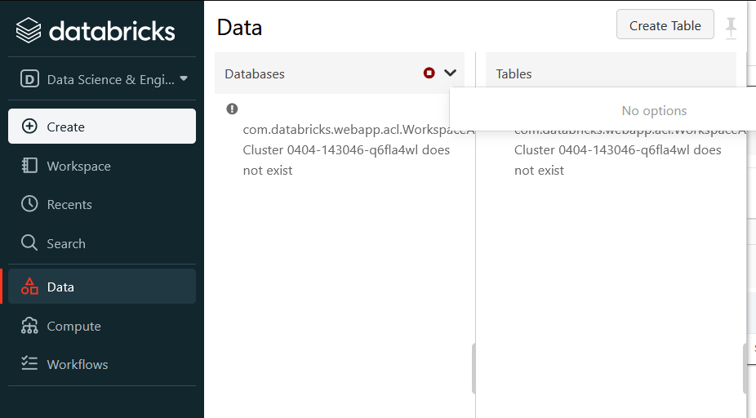The width and height of the screenshot is (756, 418).
Task: Click the Databricks logo
Action: [96, 30]
